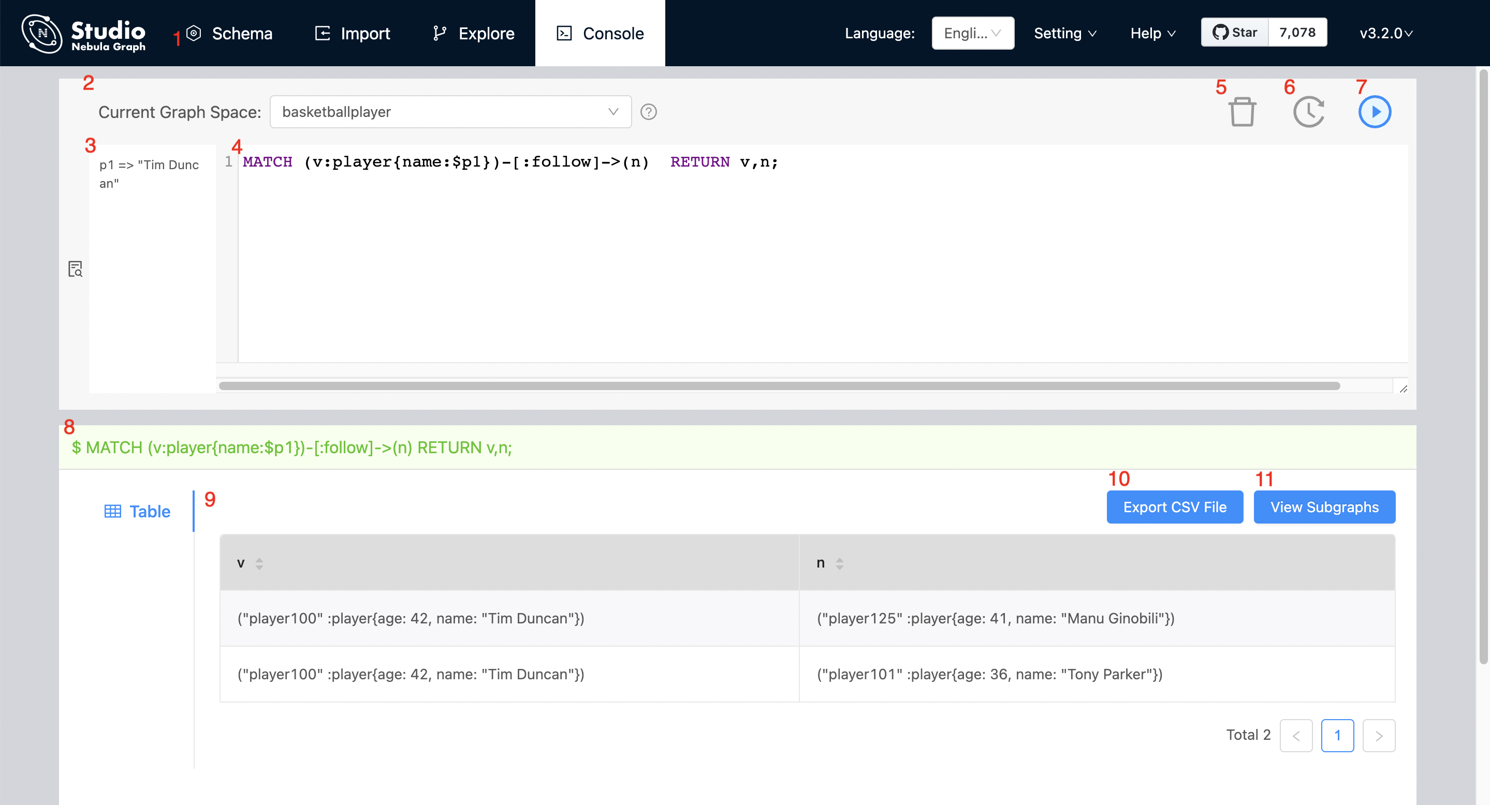The width and height of the screenshot is (1490, 805).
Task: Expand the Language selector
Action: pyautogui.click(x=972, y=34)
